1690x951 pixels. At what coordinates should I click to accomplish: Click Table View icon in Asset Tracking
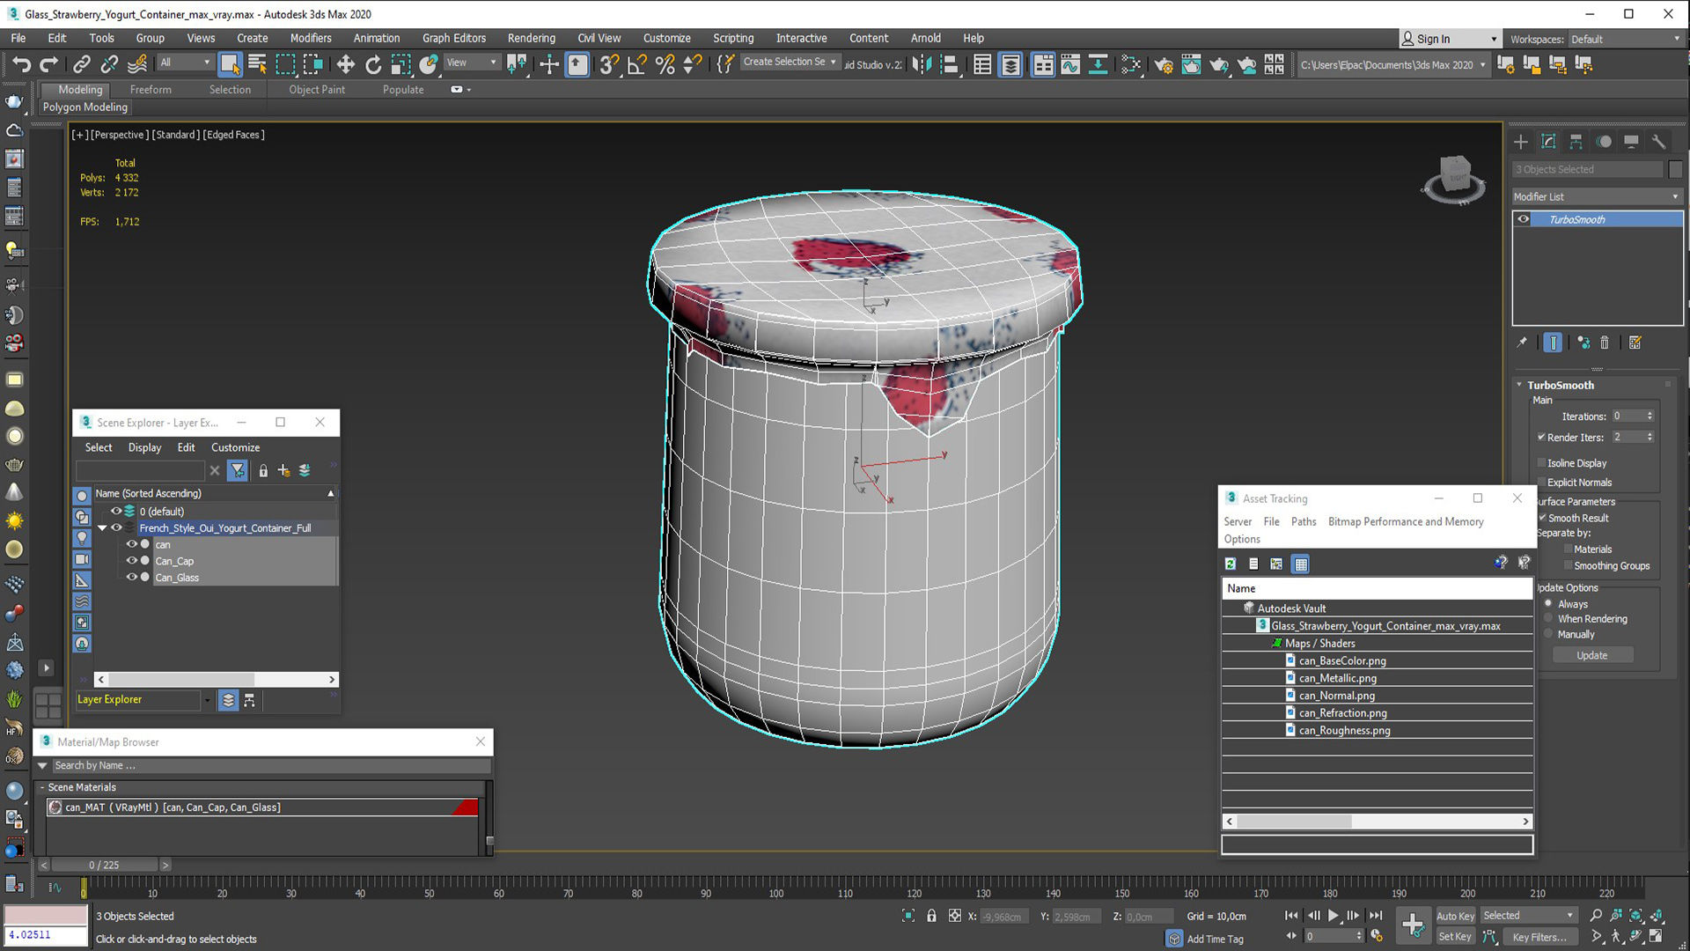1301,564
